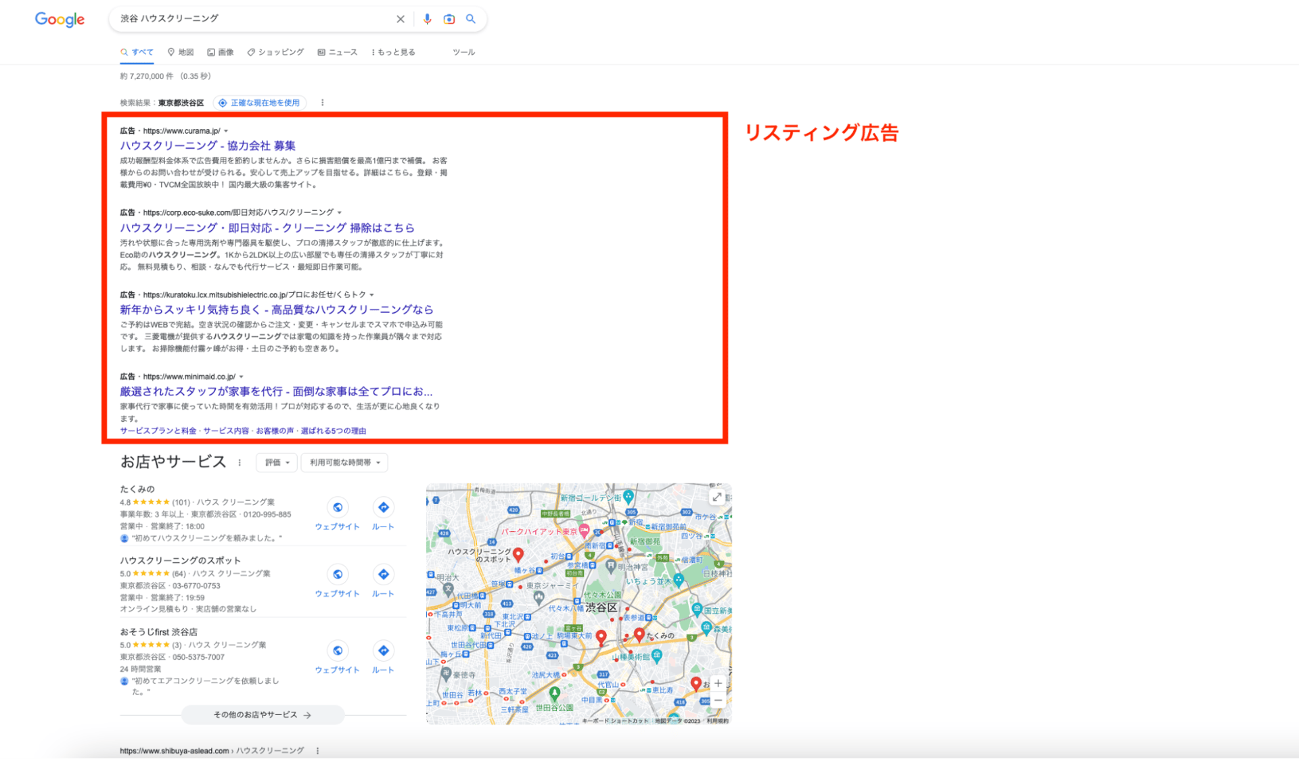
Task: Open the 評価 filter dropdown
Action: point(276,462)
